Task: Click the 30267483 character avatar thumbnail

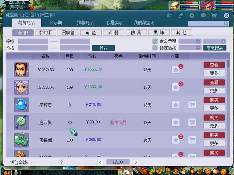Action: click(x=22, y=69)
